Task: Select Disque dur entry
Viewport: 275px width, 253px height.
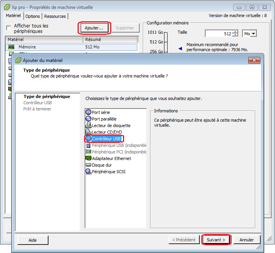Action: (102, 165)
